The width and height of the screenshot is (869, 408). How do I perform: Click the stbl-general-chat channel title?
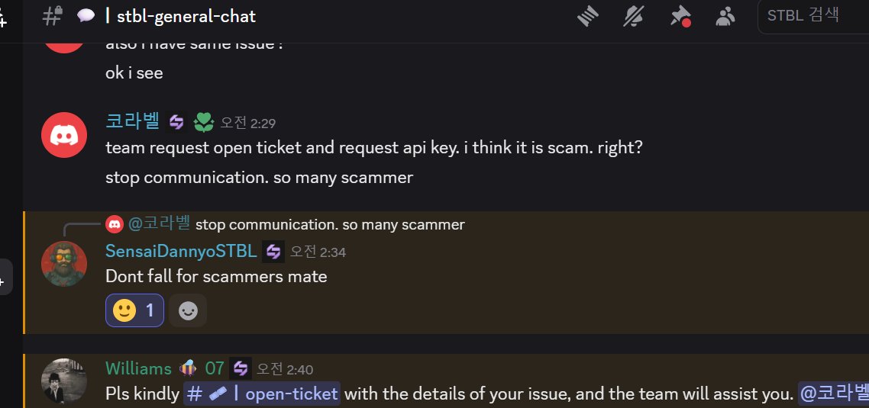[186, 16]
